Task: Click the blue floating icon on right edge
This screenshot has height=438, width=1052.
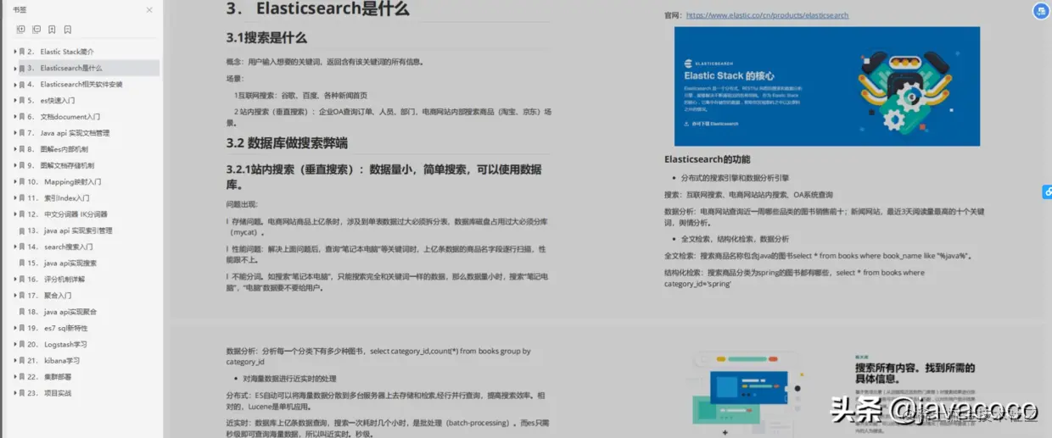Action: 1047,192
